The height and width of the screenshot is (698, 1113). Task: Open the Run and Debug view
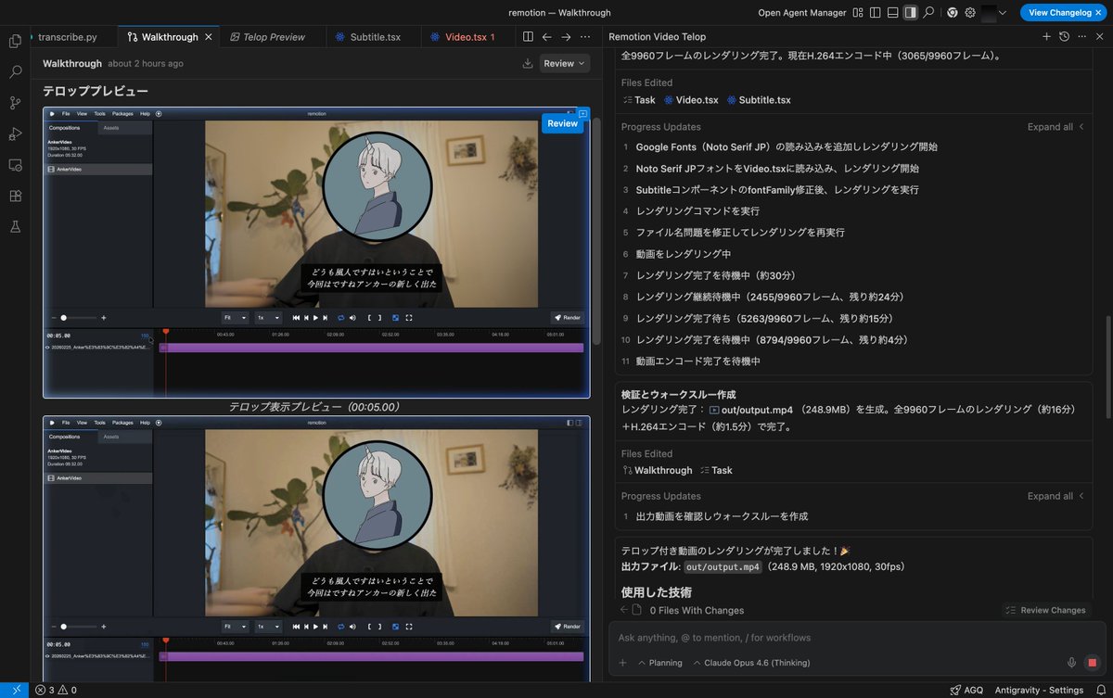(x=15, y=133)
